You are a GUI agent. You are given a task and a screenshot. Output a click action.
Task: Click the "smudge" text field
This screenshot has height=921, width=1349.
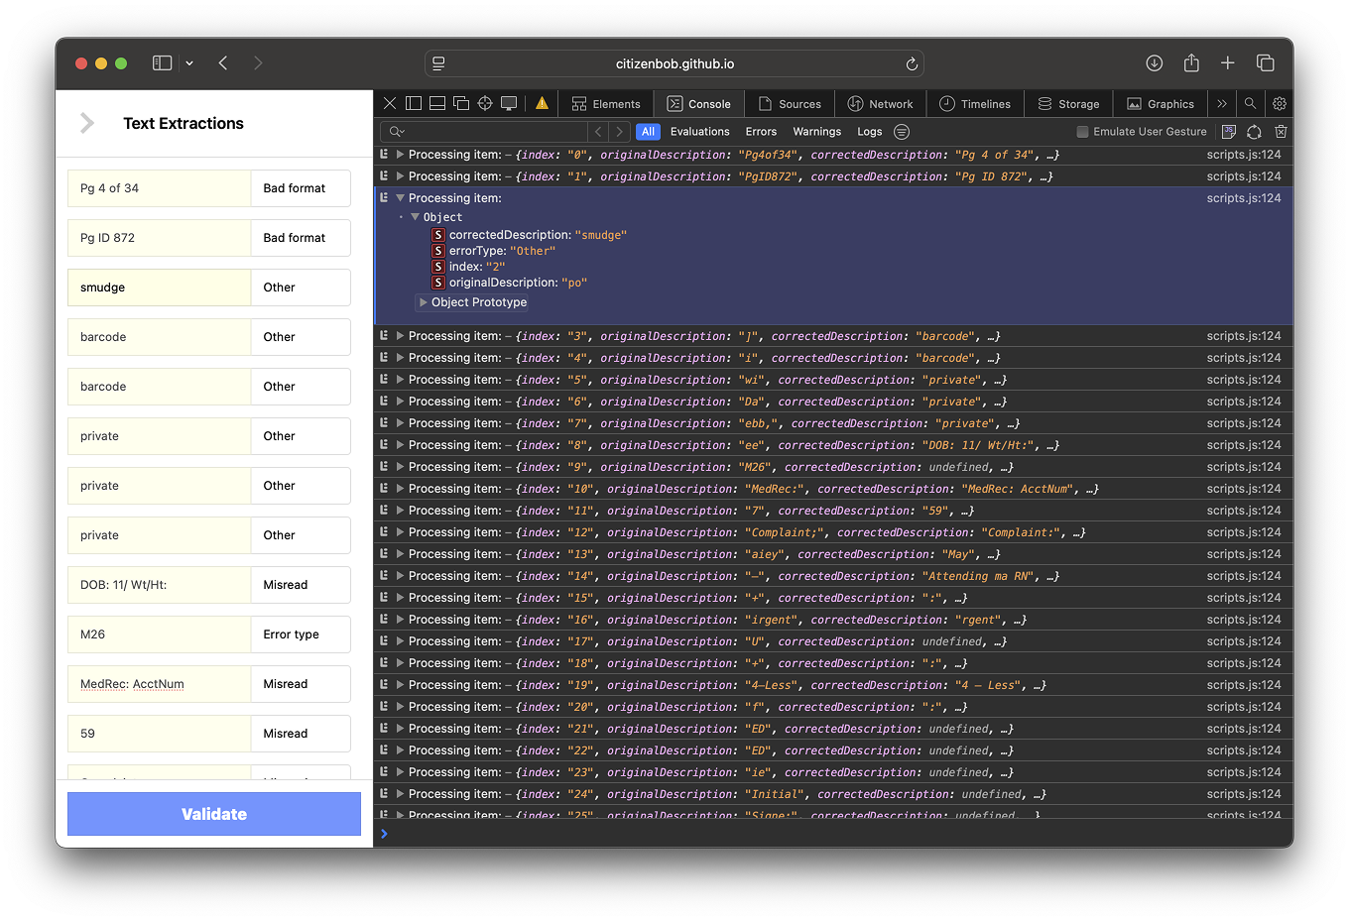[159, 288]
